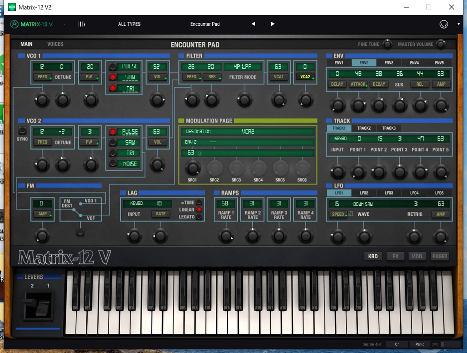Open the ALL TYPES preset filter
Screen dimensions: 467x353
[x=129, y=24]
